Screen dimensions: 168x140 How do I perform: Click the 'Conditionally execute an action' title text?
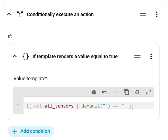click(x=60, y=14)
